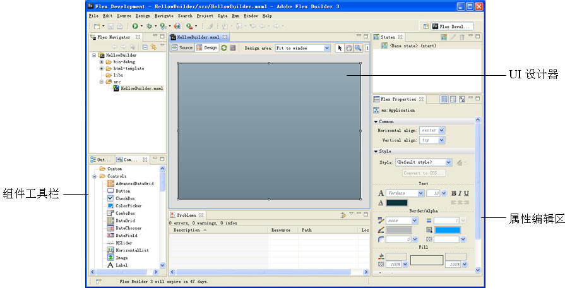This screenshot has height=290, width=565.
Task: Click the Button component icon in Components
Action: [110, 191]
